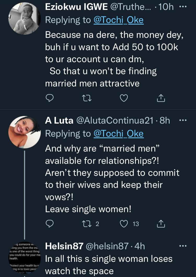Open more options for Helsin87's tweet
Screen dimensions: 196x277
184,246
